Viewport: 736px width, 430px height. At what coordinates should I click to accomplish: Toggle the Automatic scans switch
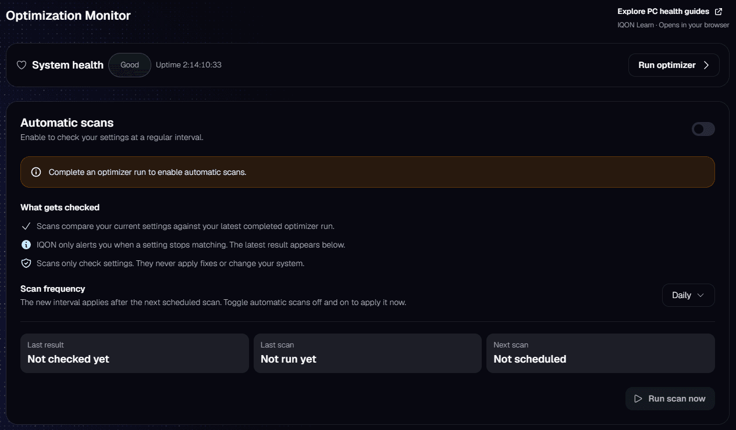point(703,129)
